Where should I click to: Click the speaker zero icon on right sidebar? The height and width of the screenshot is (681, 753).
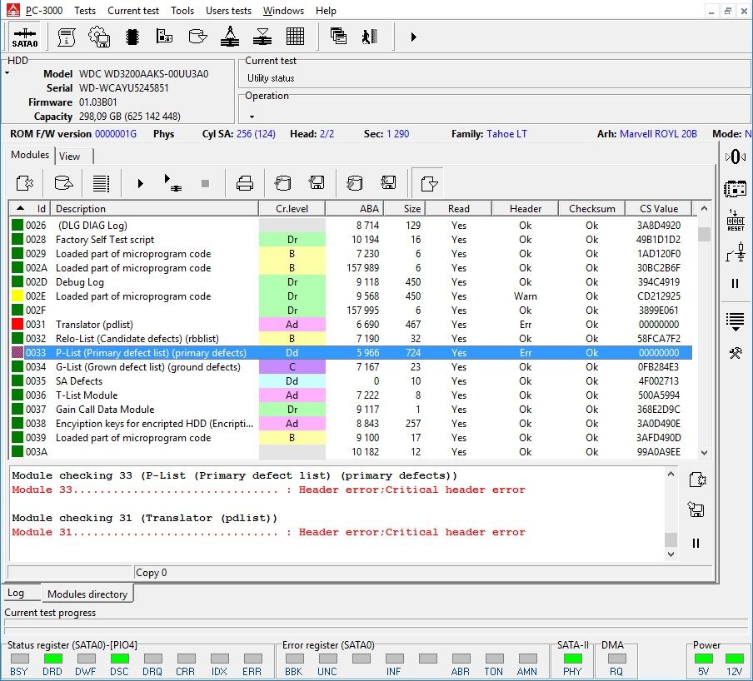736,157
